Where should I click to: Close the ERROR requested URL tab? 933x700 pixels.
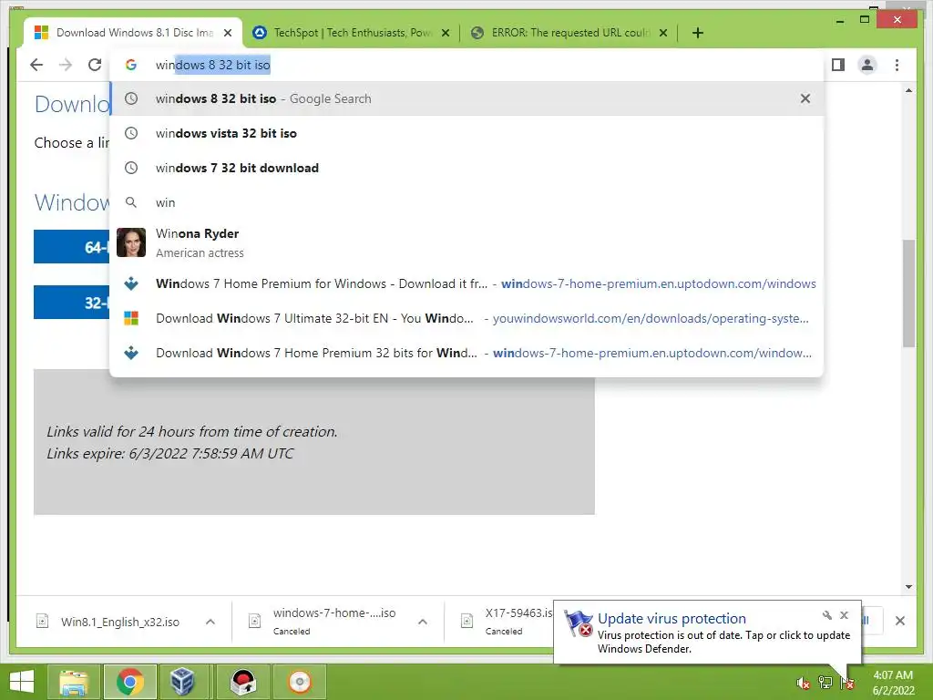tap(663, 33)
